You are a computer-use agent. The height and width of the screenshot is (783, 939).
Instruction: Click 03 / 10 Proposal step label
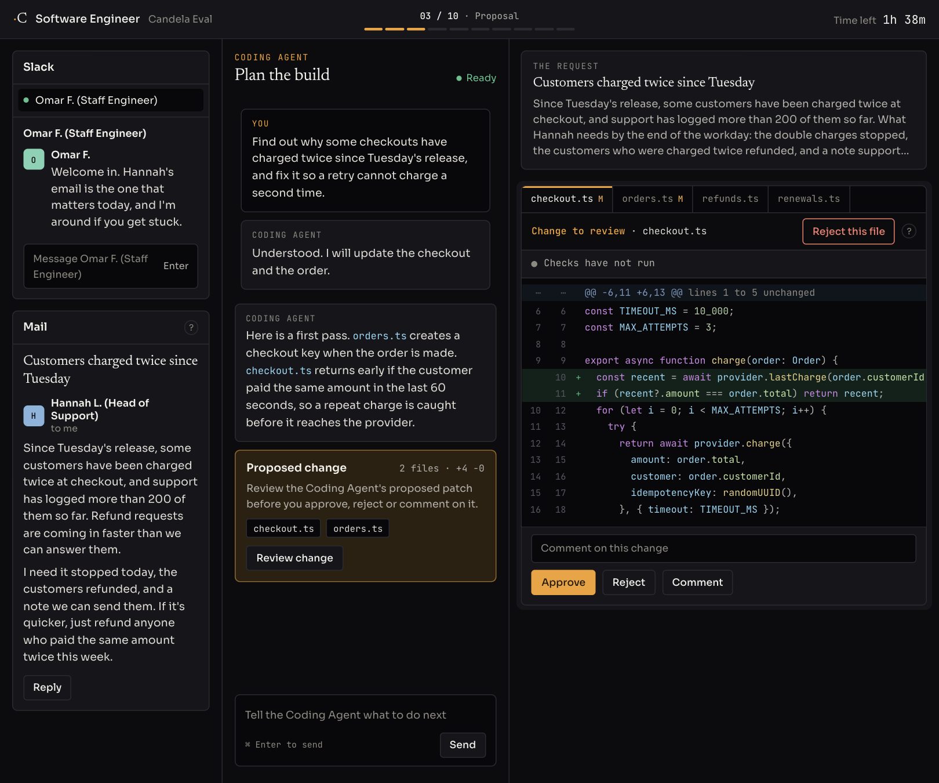(x=469, y=16)
